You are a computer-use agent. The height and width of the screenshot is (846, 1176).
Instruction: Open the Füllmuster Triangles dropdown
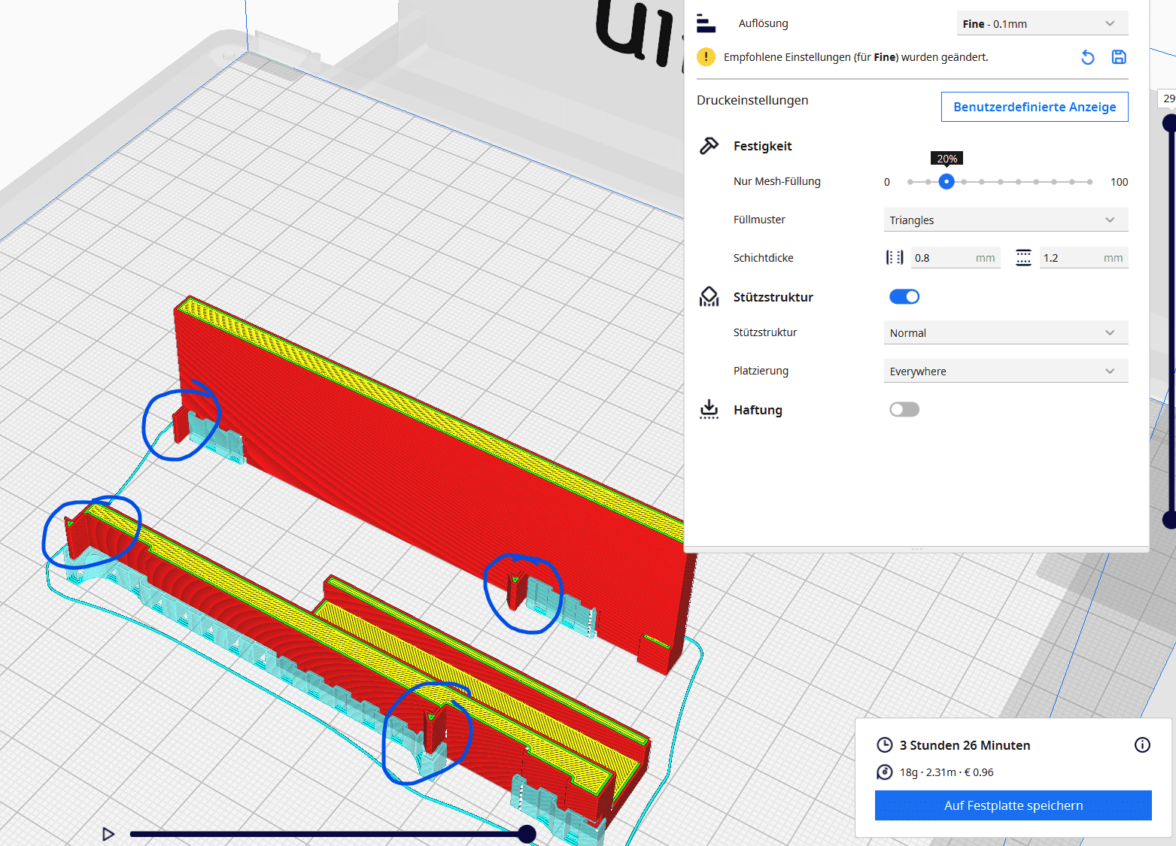click(x=1006, y=220)
